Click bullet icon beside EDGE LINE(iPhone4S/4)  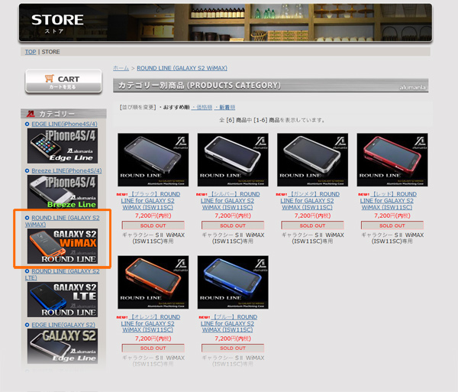[27, 124]
